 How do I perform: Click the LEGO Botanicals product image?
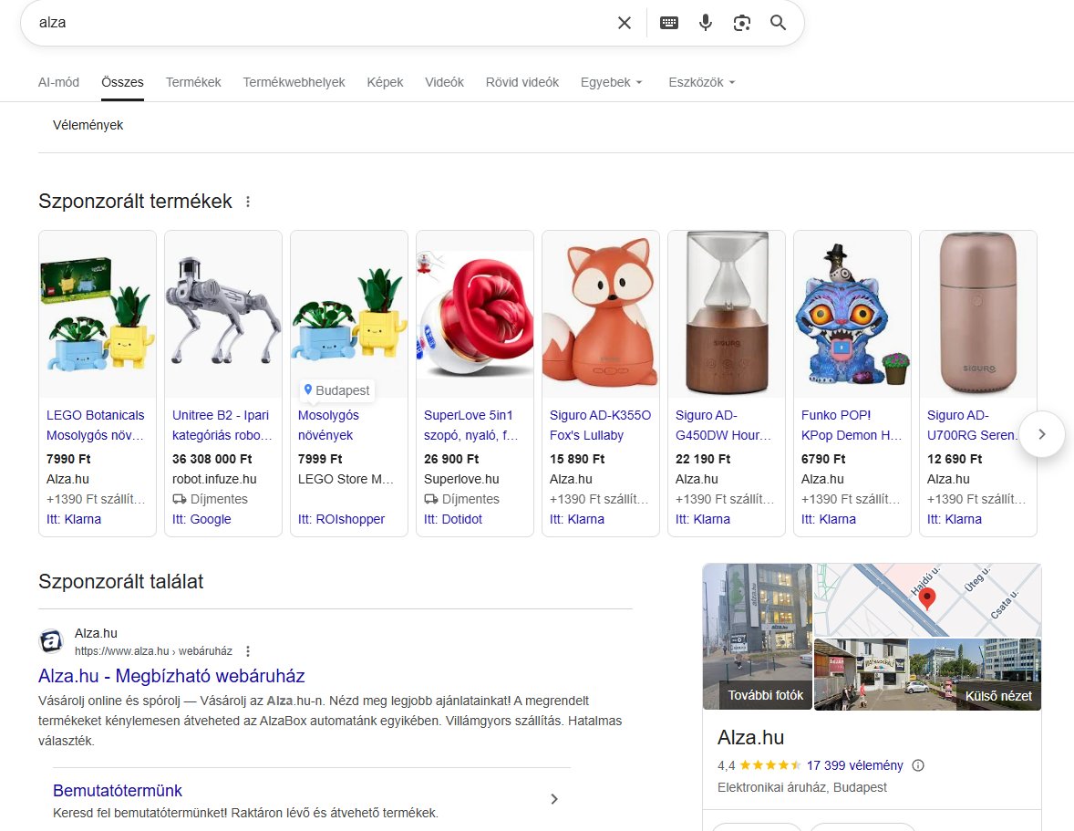[x=98, y=315]
